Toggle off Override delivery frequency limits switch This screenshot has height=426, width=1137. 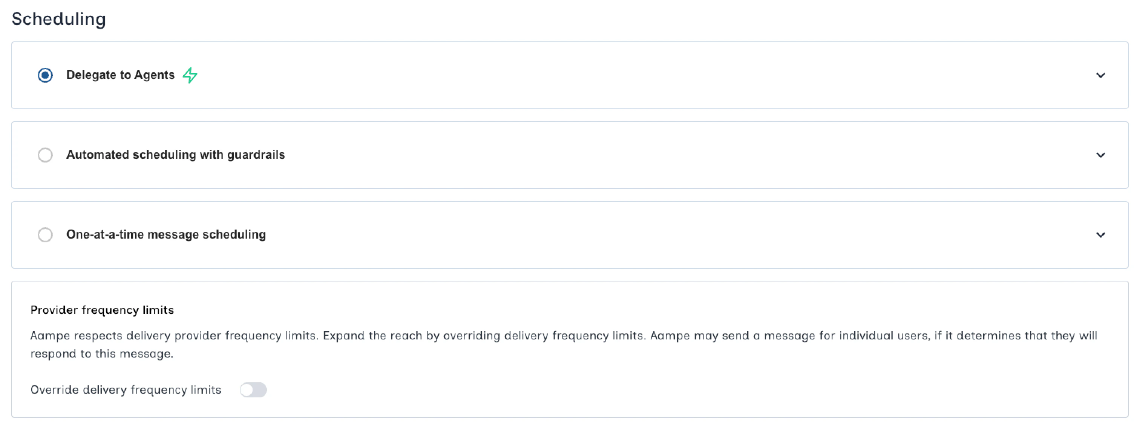[253, 390]
